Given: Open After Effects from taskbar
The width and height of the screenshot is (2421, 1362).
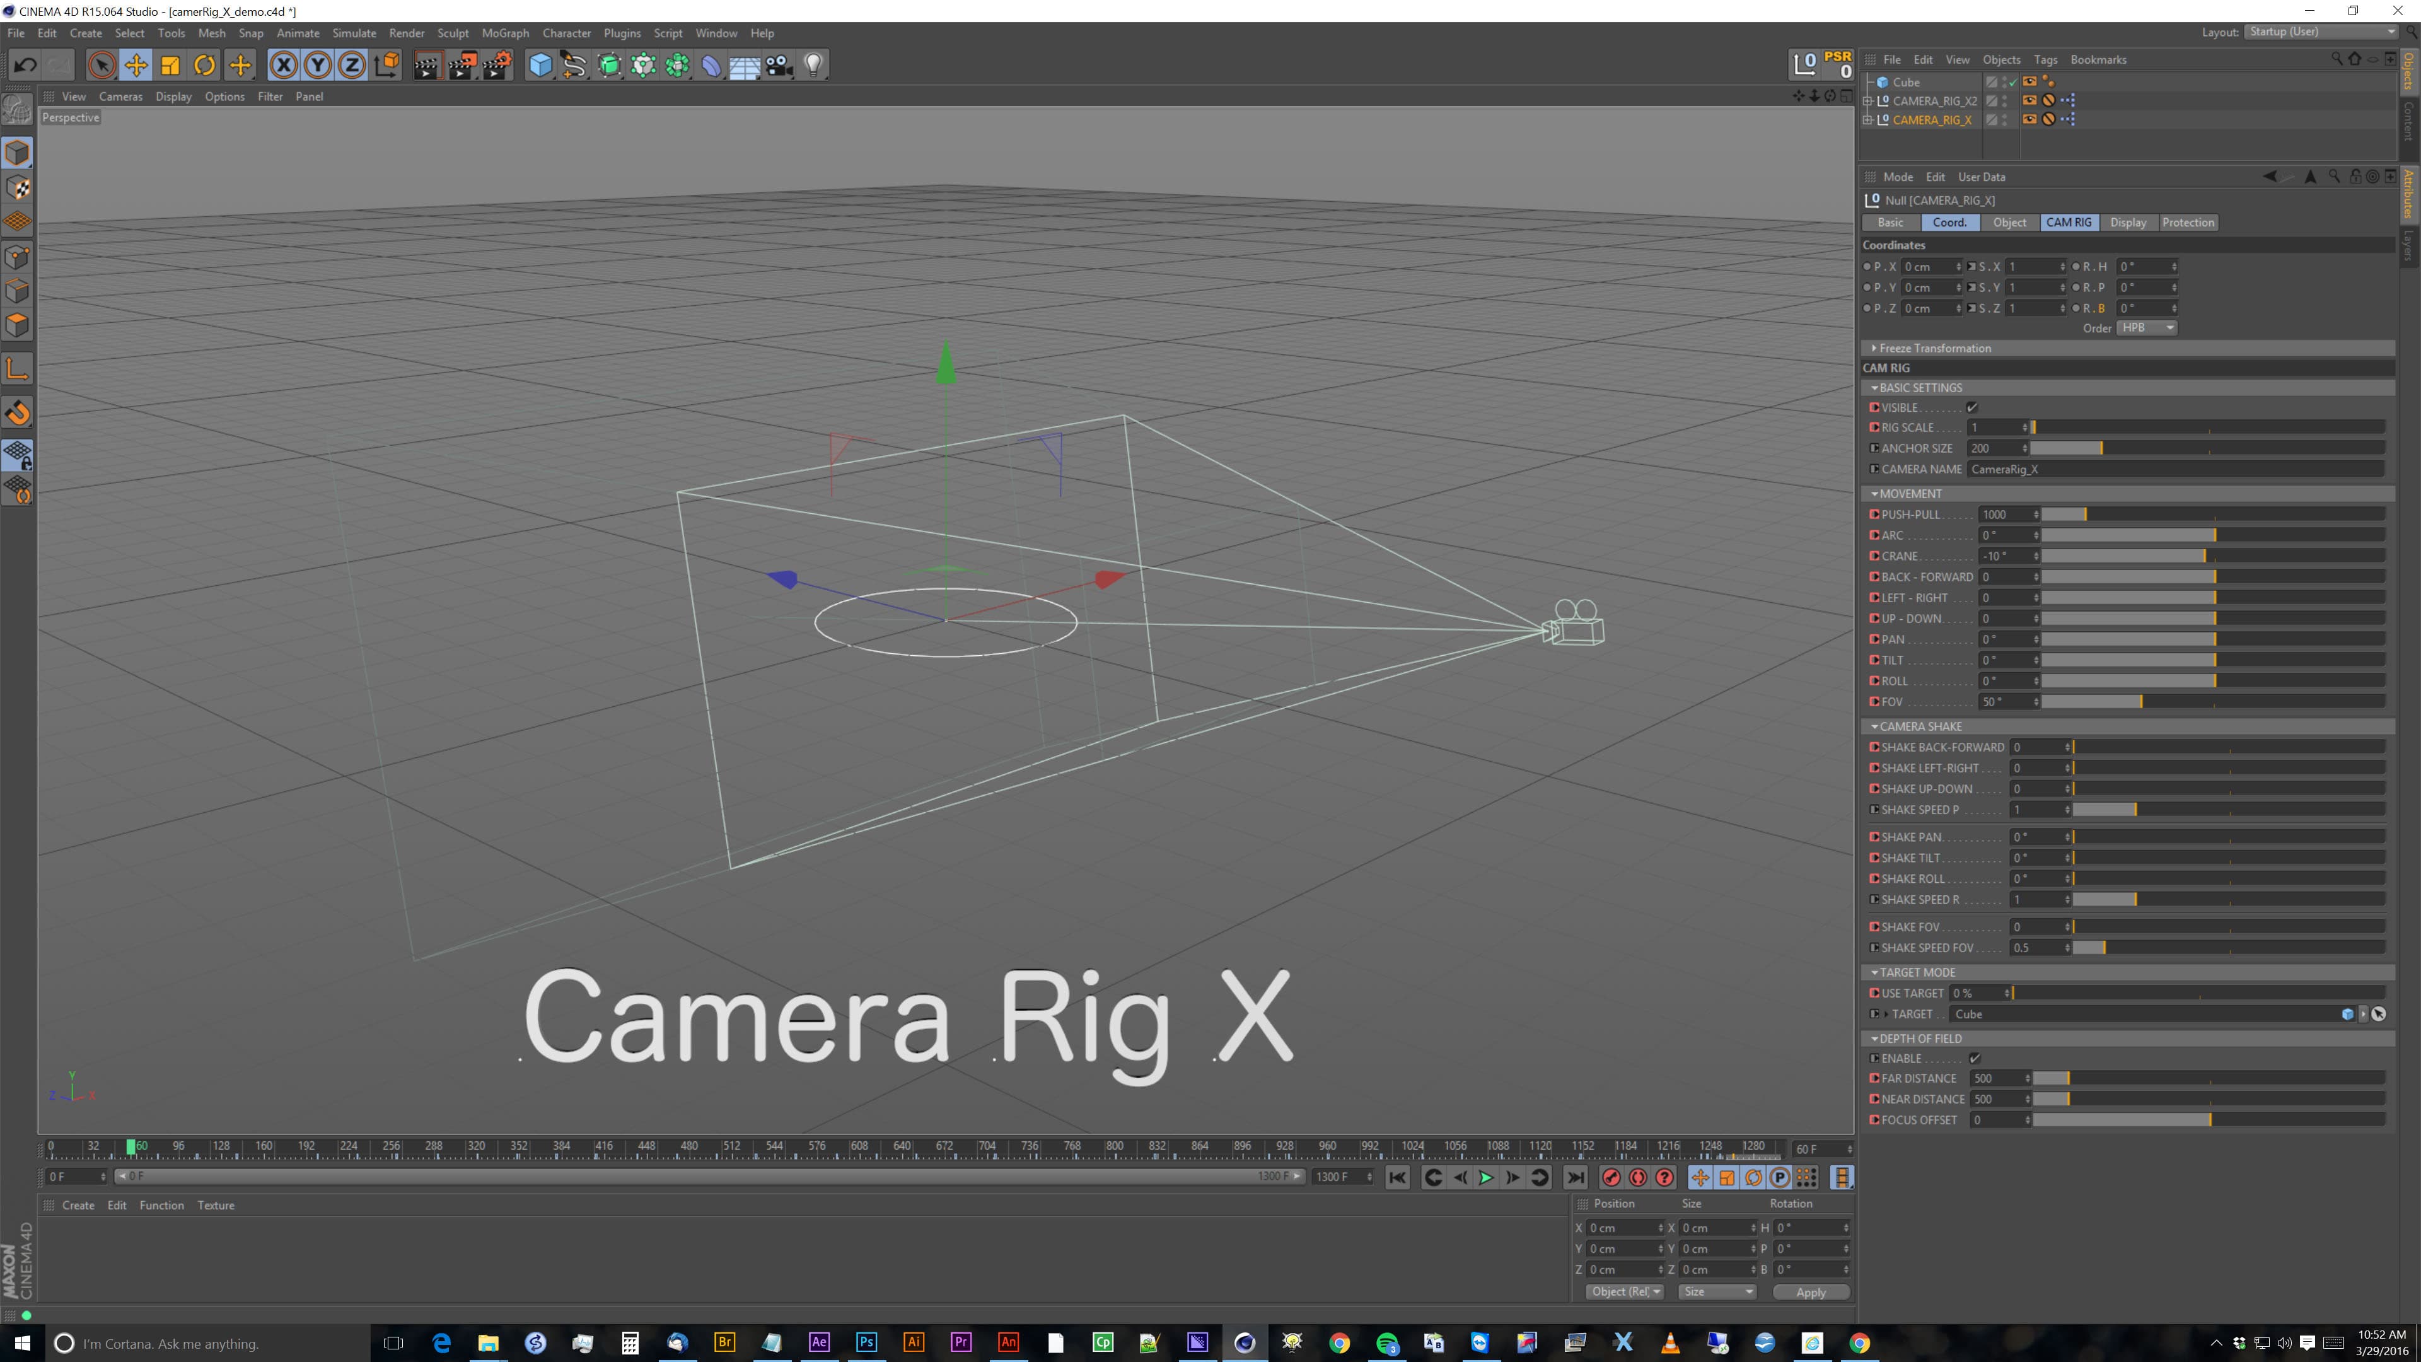Looking at the screenshot, I should point(818,1342).
